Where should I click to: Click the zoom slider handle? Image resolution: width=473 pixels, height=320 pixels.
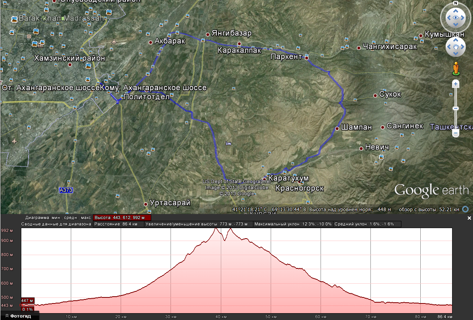456,133
